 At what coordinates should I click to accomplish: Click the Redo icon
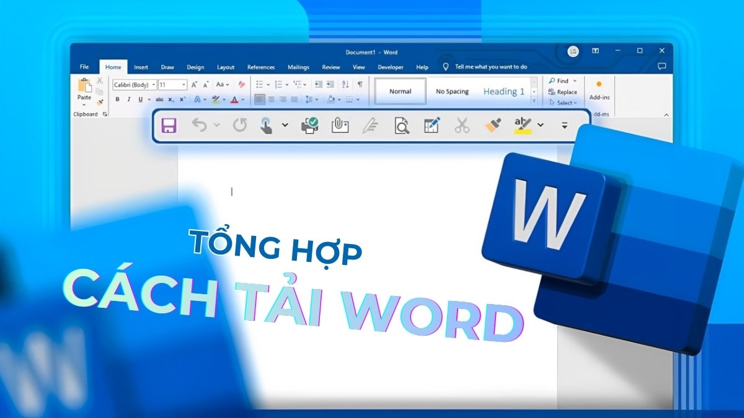pos(239,125)
